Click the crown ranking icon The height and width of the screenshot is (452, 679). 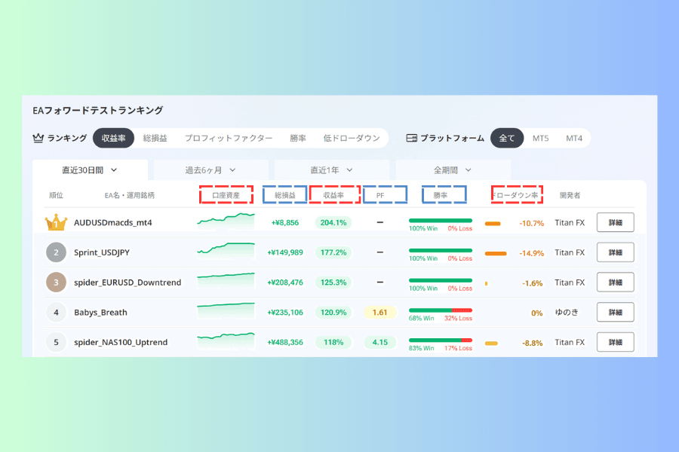(38, 138)
